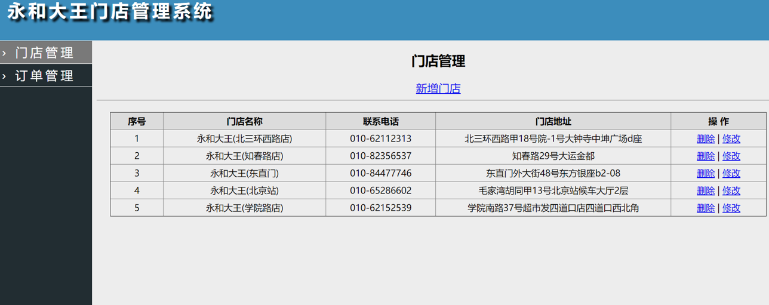Image resolution: width=769 pixels, height=305 pixels.
Task: Delete store 永和大王(知春路店)
Action: pyautogui.click(x=706, y=156)
